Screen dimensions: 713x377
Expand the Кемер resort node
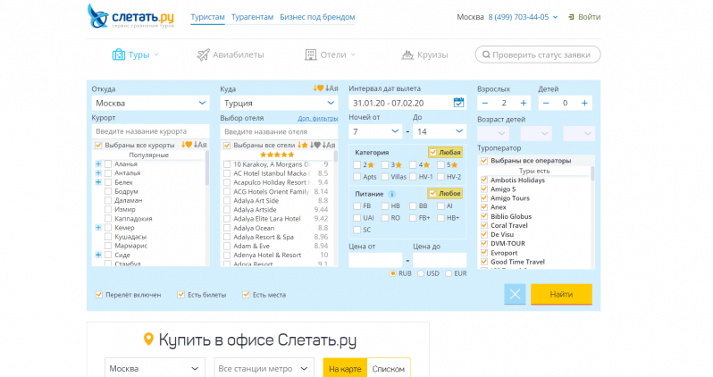[x=98, y=228]
